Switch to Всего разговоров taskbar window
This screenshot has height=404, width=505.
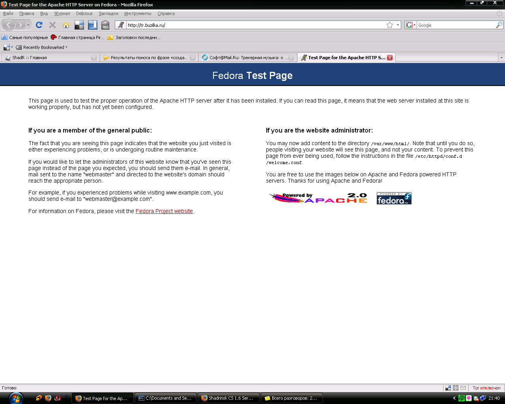point(292,398)
